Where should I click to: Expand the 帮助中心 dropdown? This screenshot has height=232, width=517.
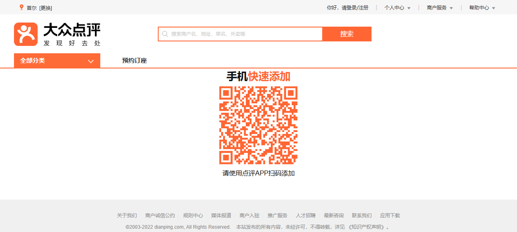click(482, 8)
